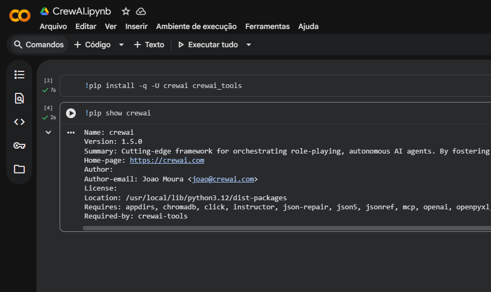Click the CrewAI.ipynb notebook title
Screen dimensions: 491x292
[x=82, y=11]
